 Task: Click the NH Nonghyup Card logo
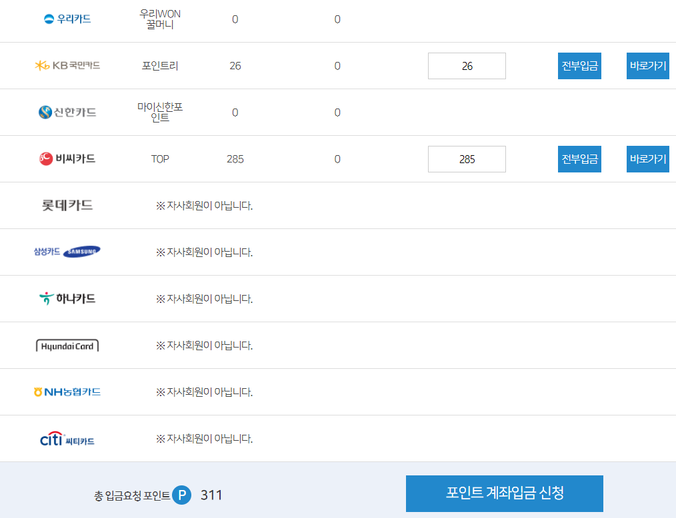coord(67,392)
